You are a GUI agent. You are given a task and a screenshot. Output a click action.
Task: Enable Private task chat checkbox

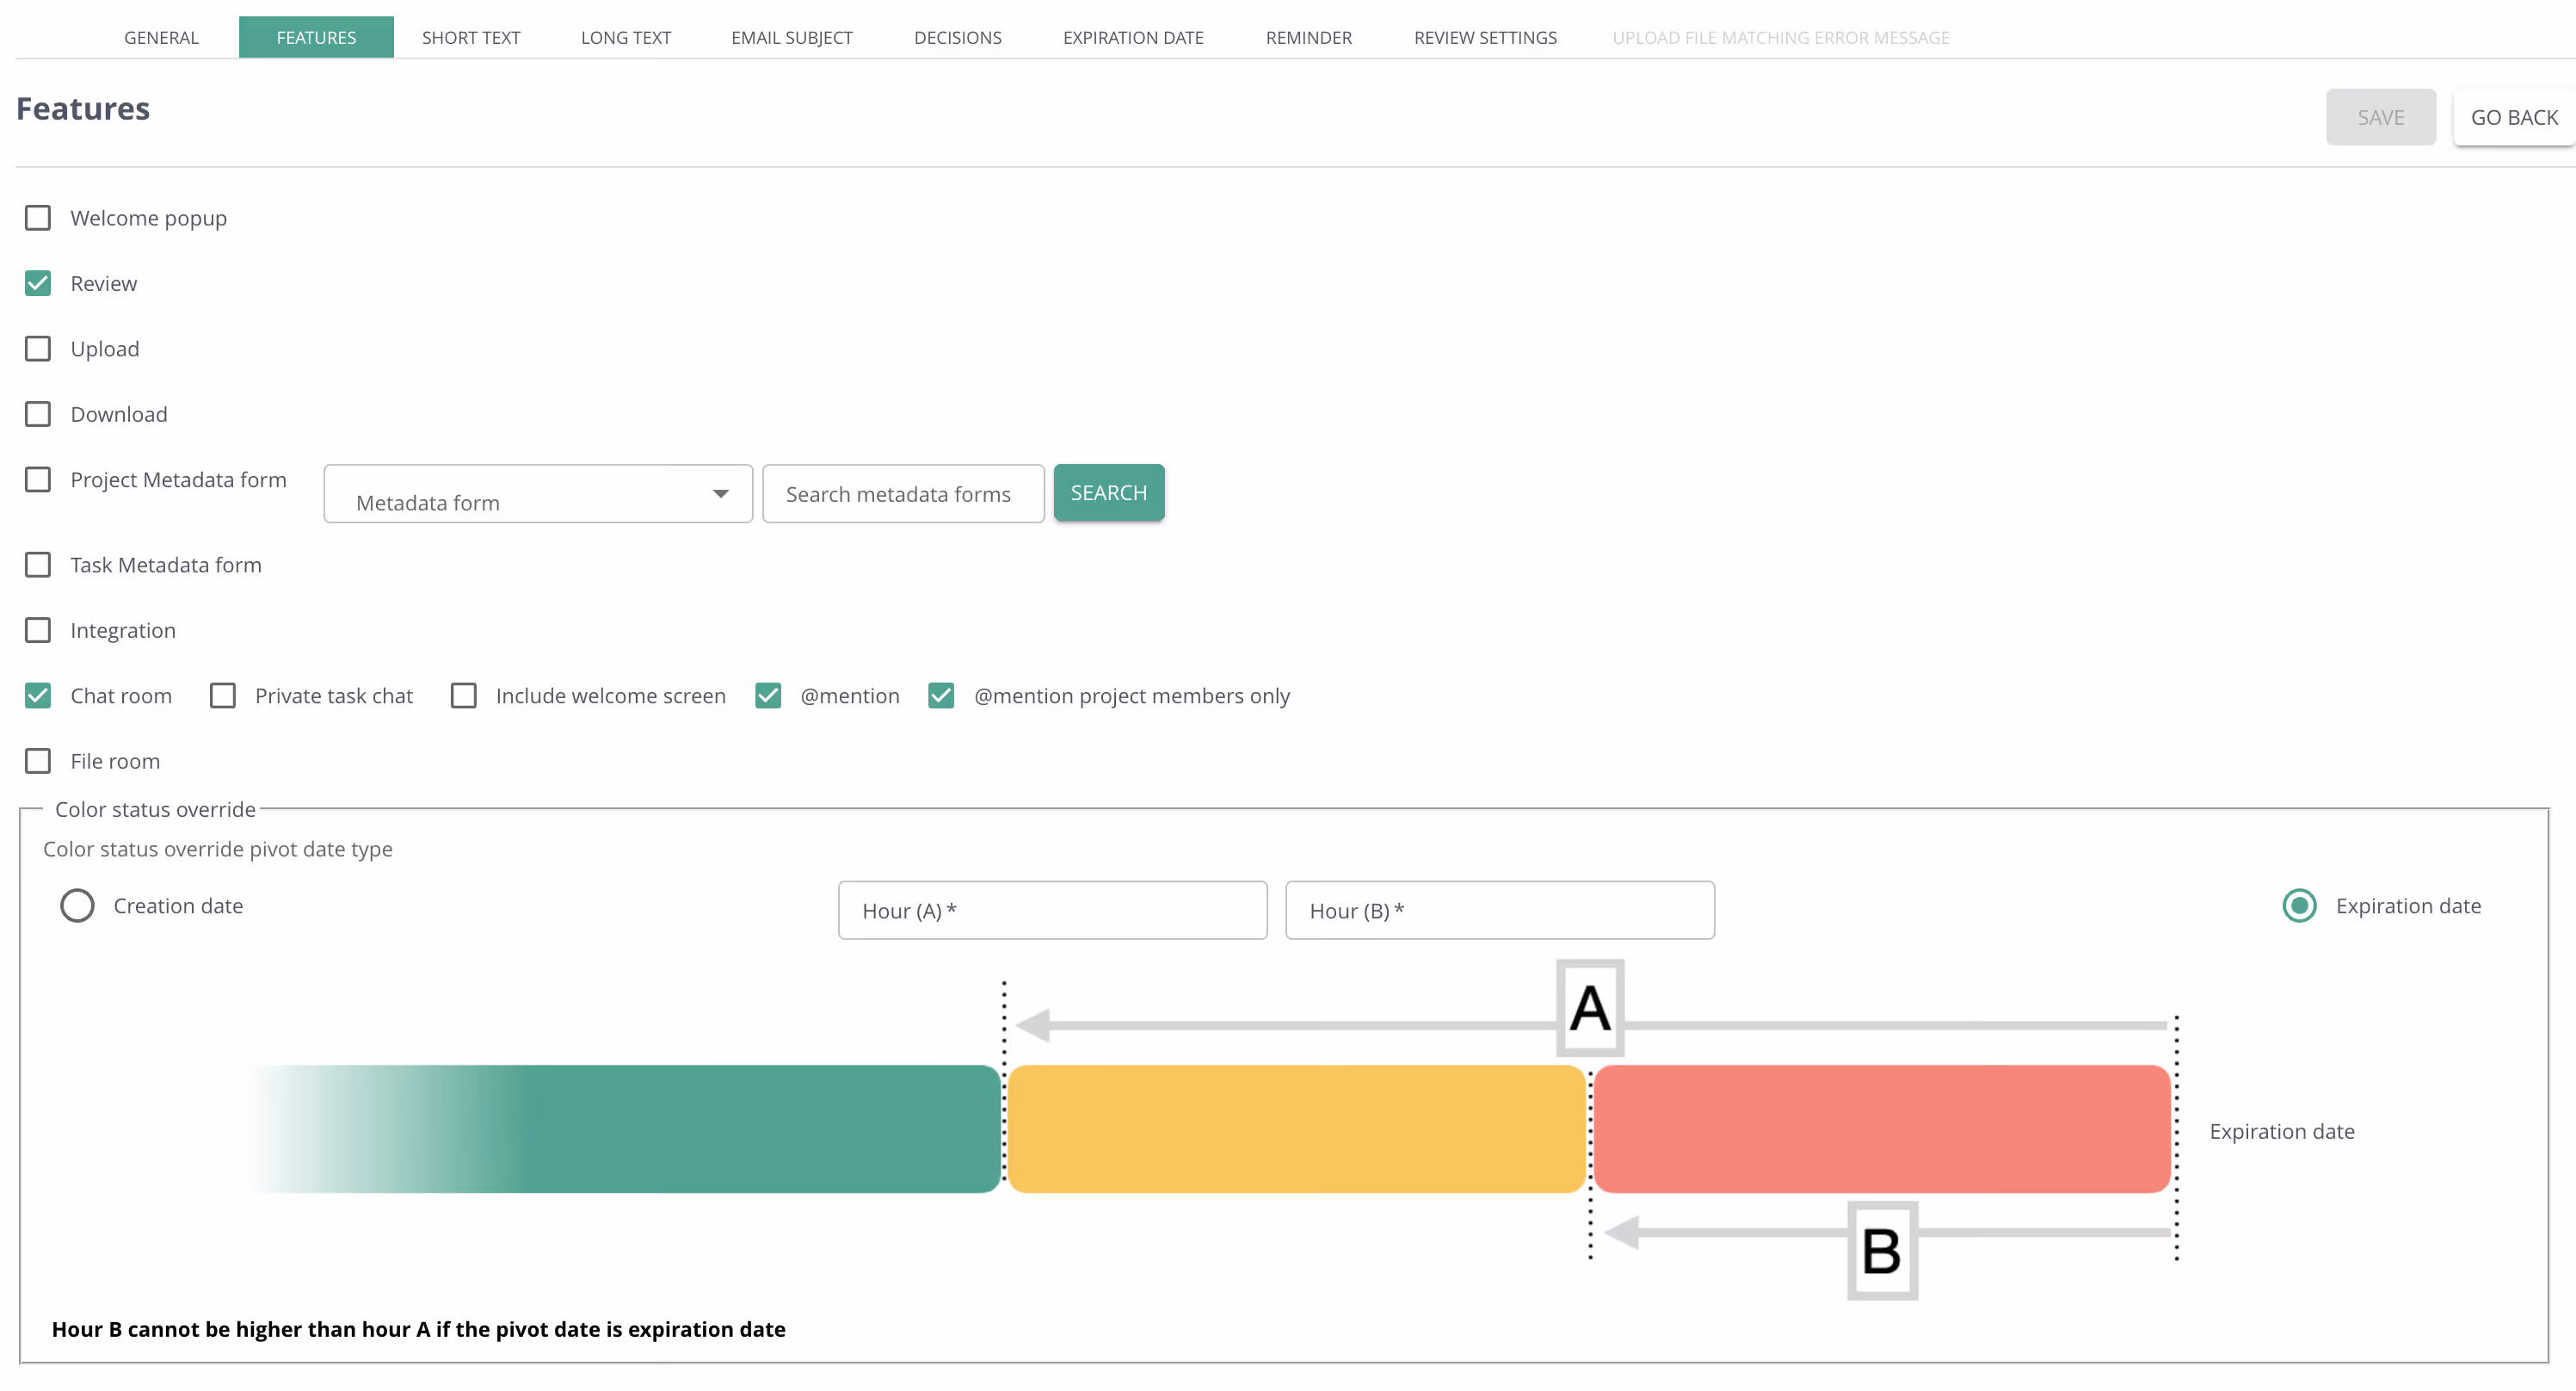coord(223,695)
